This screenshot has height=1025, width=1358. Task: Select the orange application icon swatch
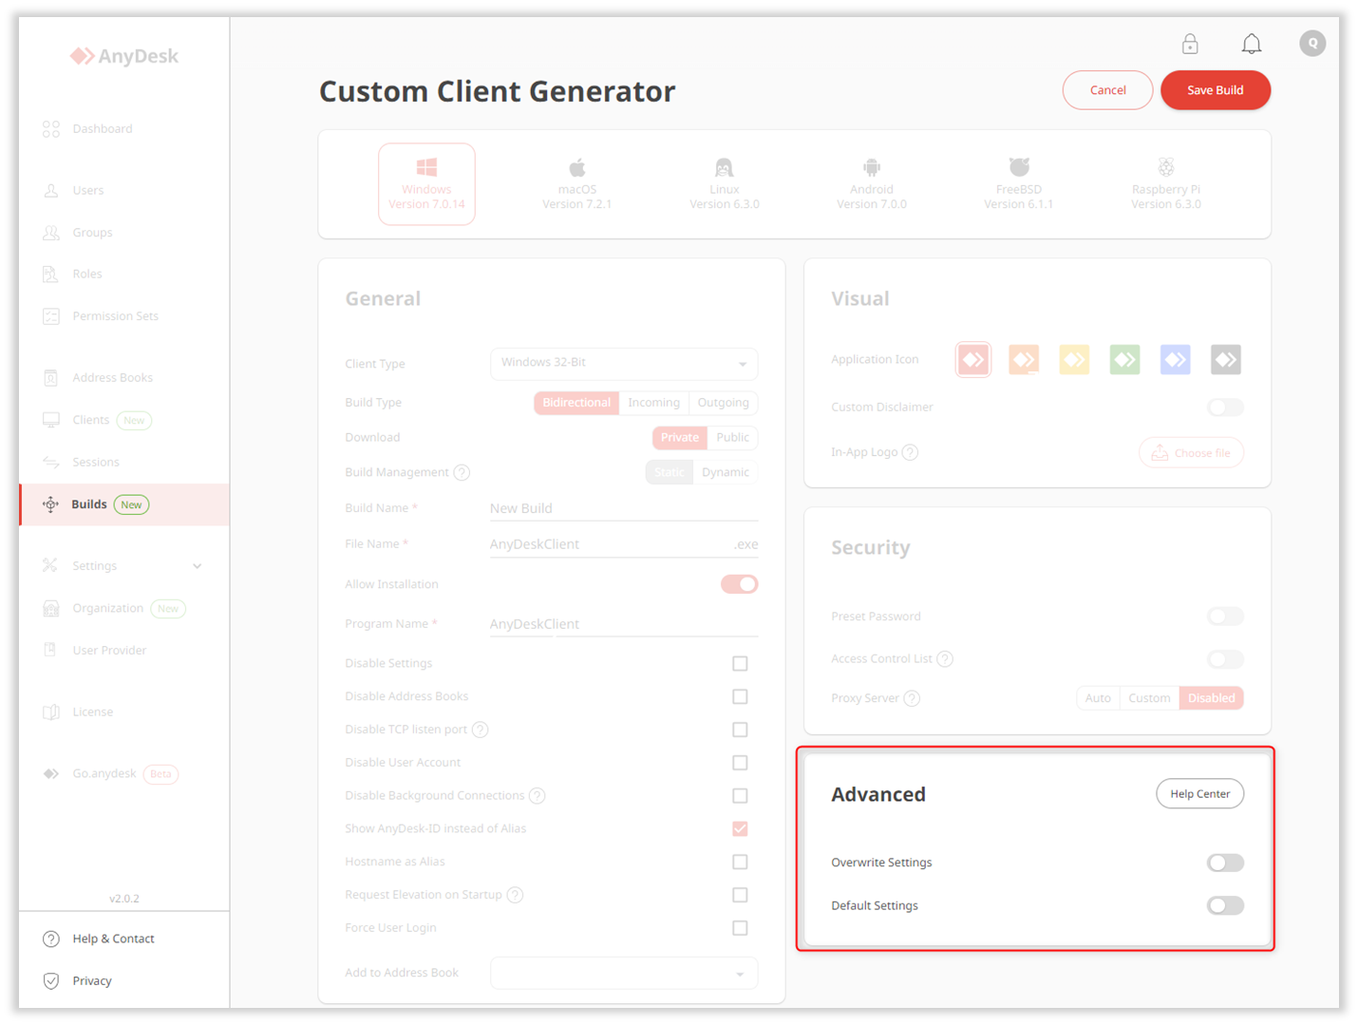[1024, 360]
